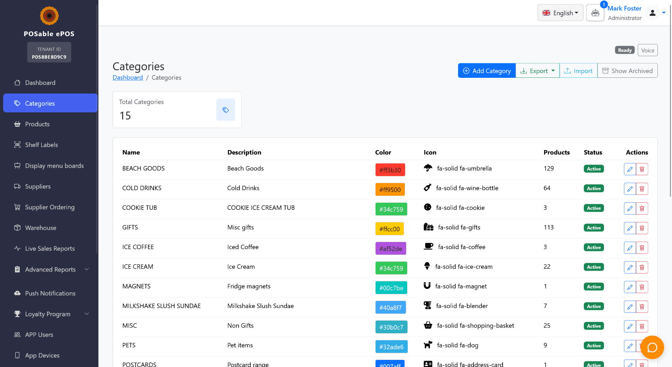Click the edit pencil icon for BEACH GOODS
Viewport: 672px width, 367px height.
tap(629, 169)
